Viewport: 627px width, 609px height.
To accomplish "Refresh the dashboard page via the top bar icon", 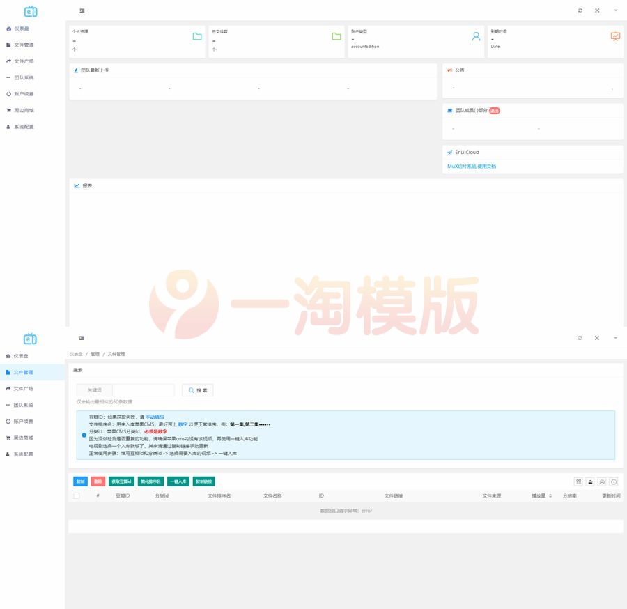I will [580, 10].
